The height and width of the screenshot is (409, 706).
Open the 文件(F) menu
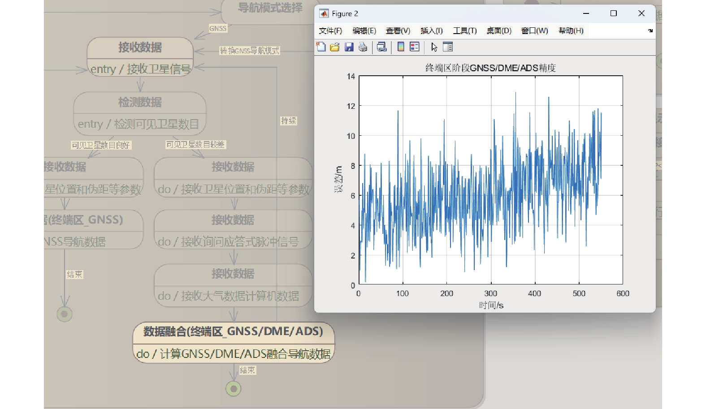coord(330,31)
